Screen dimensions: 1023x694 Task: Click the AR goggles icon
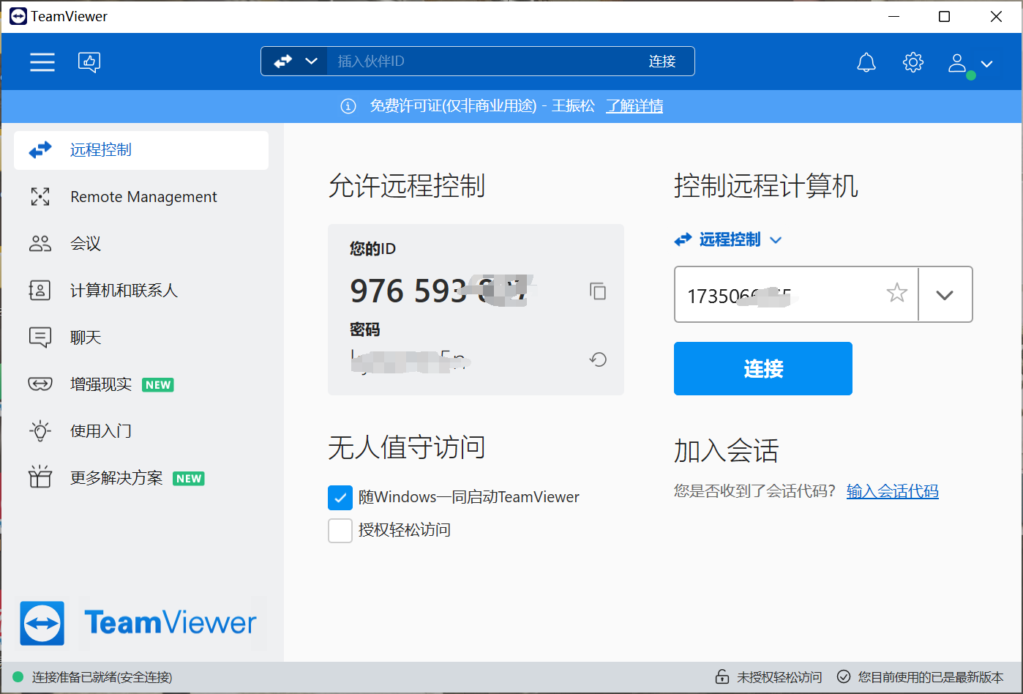[x=40, y=384]
